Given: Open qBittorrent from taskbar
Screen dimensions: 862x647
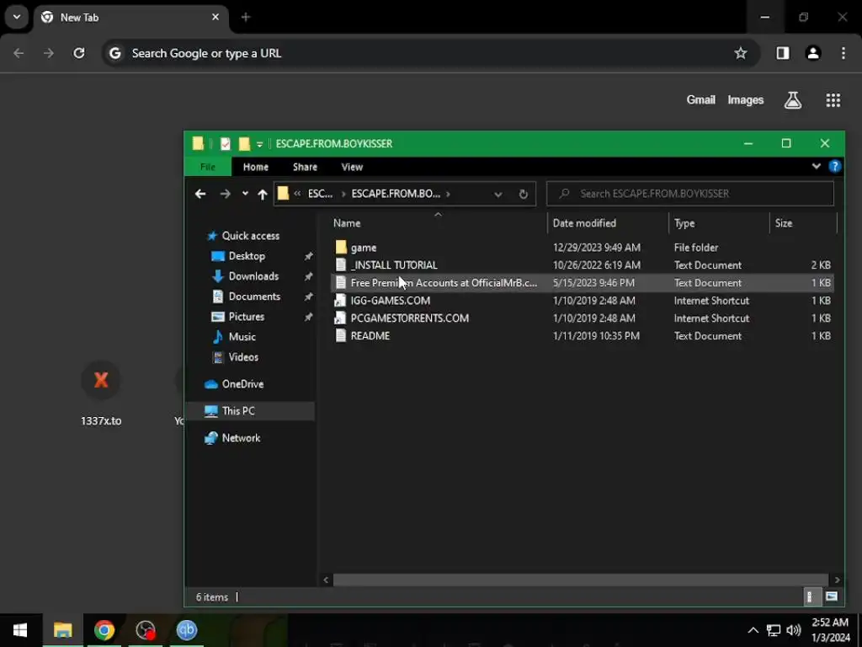Looking at the screenshot, I should click(x=186, y=630).
